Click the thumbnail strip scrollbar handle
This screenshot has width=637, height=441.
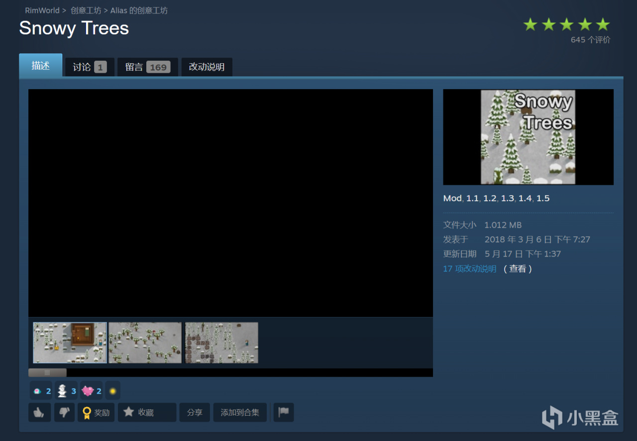point(47,373)
